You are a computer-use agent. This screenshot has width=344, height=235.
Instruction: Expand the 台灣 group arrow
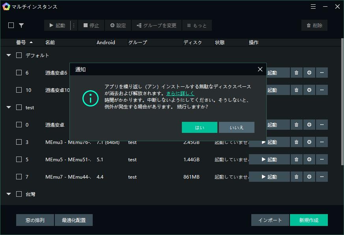[9, 194]
